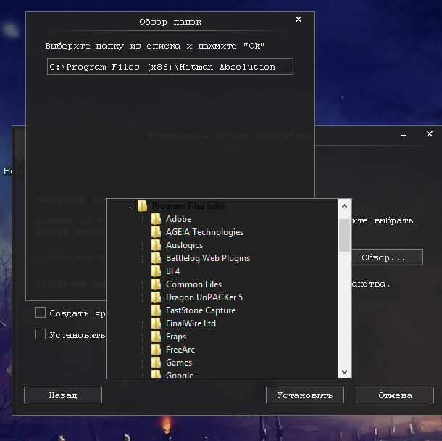The width and height of the screenshot is (442, 441).
Task: Click the Fraps folder icon
Action: 156,337
